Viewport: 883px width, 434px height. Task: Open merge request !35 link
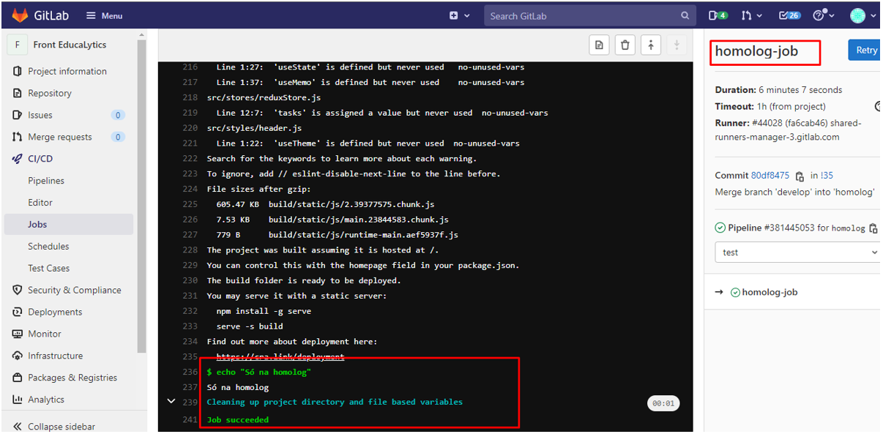pyautogui.click(x=827, y=176)
